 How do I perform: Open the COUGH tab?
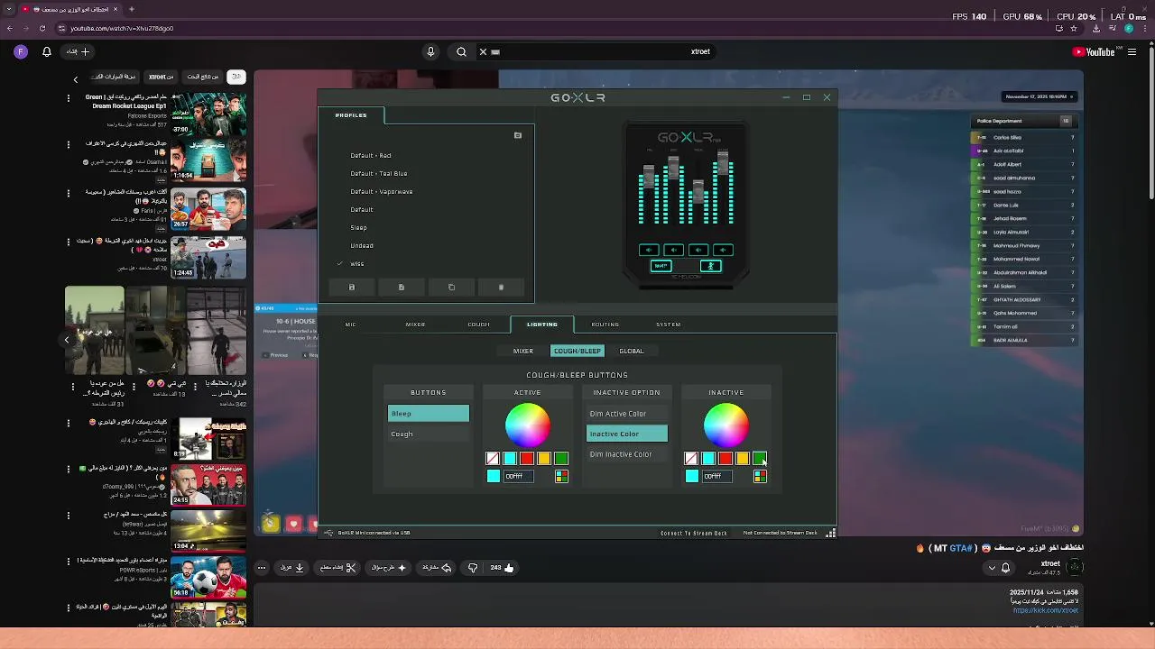(479, 324)
